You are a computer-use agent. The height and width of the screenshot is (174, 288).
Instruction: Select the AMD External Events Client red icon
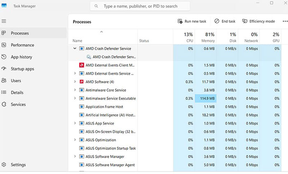coord(81,65)
